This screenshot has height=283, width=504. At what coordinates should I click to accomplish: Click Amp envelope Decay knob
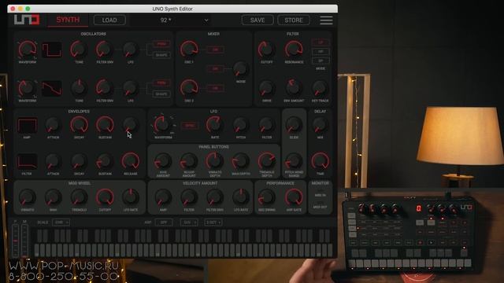pyautogui.click(x=79, y=125)
